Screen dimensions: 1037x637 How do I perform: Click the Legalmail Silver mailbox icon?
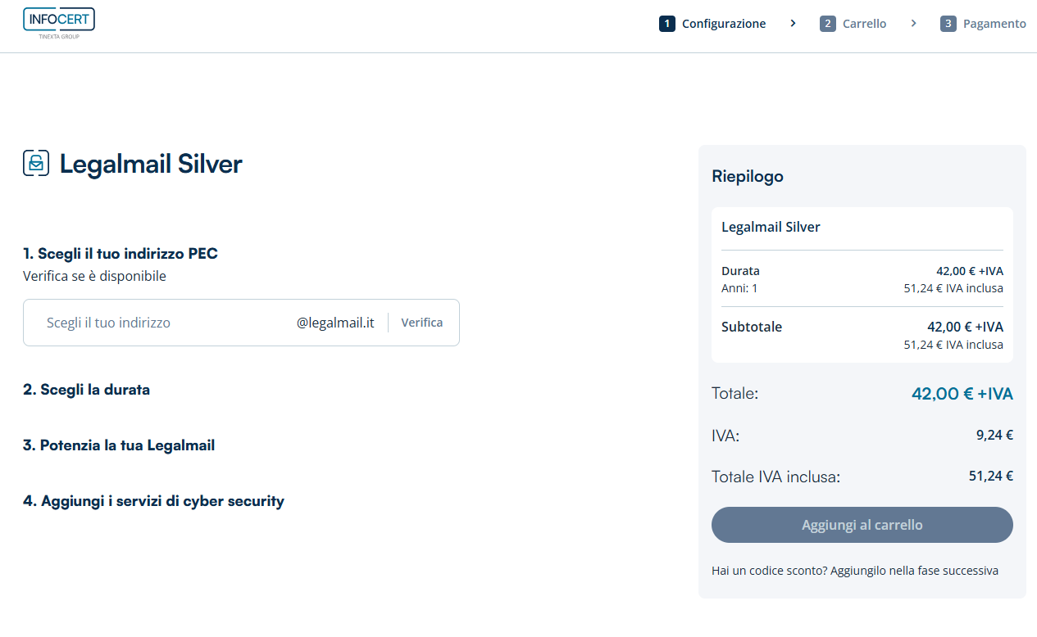tap(36, 164)
